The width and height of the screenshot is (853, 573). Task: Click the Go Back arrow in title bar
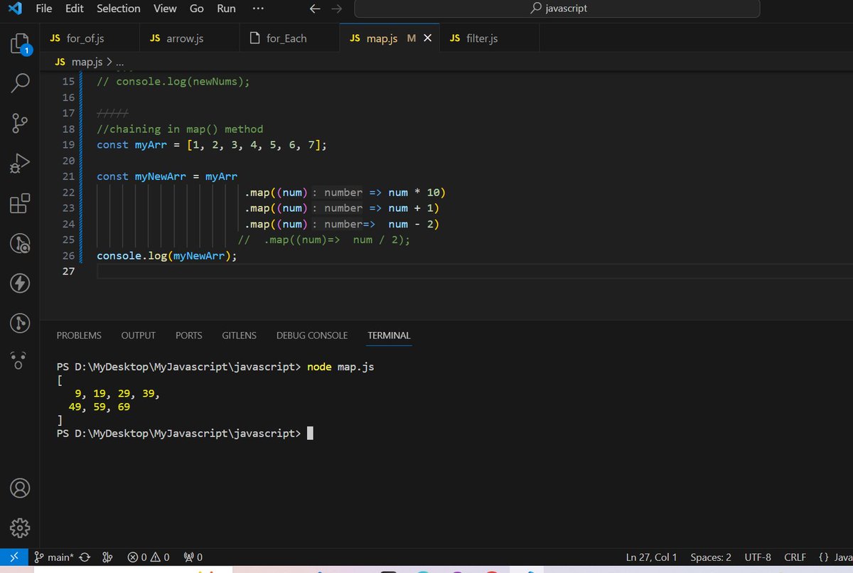click(x=314, y=9)
